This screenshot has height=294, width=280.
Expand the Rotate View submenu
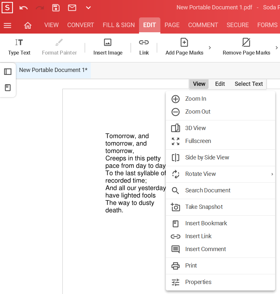coord(221,174)
